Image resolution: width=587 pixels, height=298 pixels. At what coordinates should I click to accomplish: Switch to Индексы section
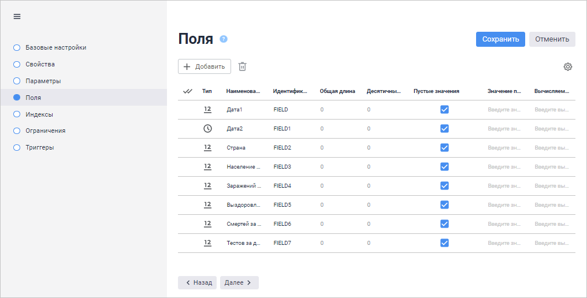click(x=39, y=114)
